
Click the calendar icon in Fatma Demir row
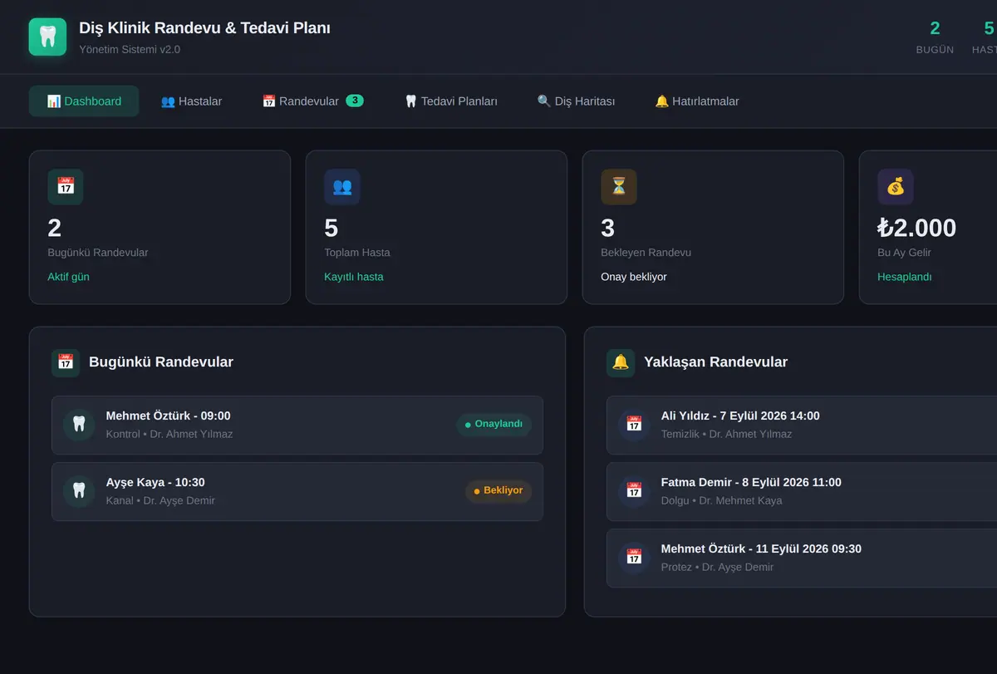click(x=634, y=491)
